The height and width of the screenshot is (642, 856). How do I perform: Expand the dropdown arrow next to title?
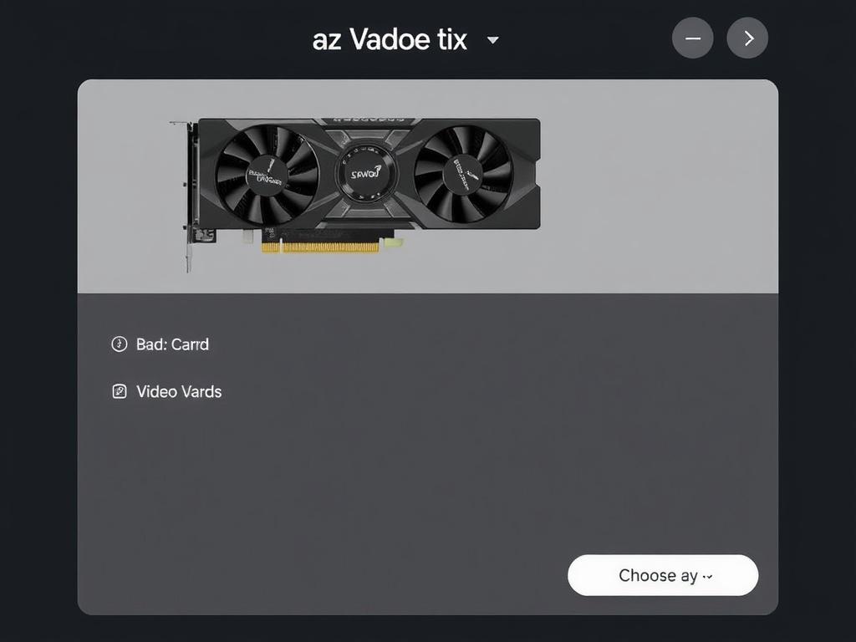(x=492, y=40)
